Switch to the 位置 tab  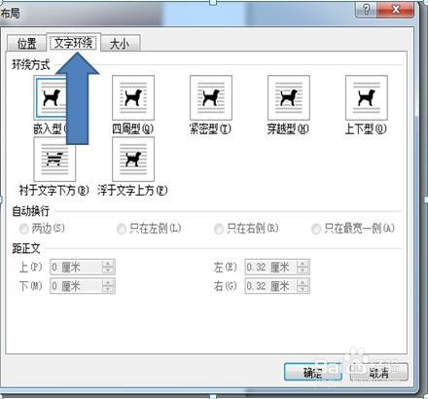(26, 44)
